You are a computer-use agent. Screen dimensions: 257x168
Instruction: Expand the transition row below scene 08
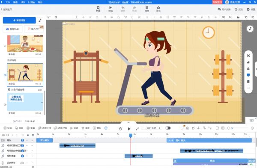(x=25, y=90)
